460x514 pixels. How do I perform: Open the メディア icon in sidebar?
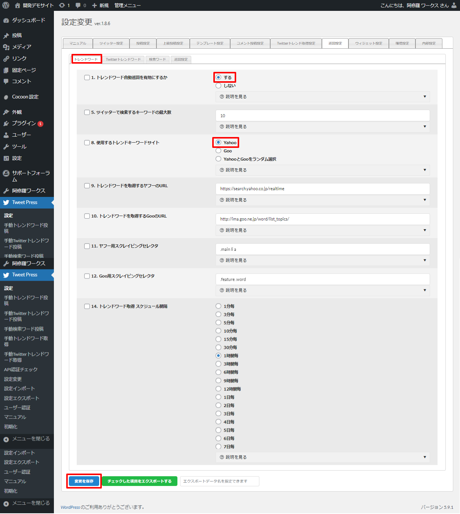(6, 47)
